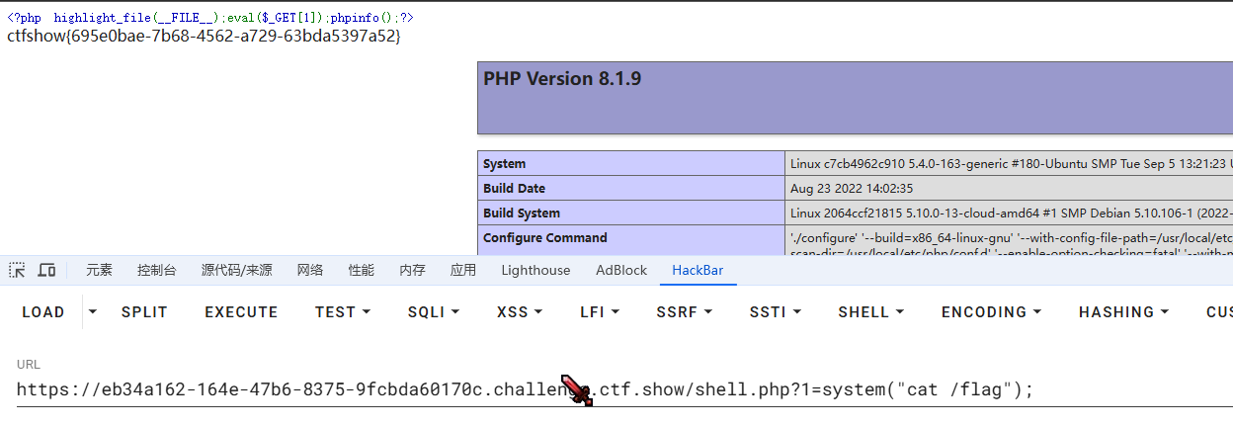
Task: Click the Aug 23 2022 14:02:35 value
Action: click(x=852, y=188)
